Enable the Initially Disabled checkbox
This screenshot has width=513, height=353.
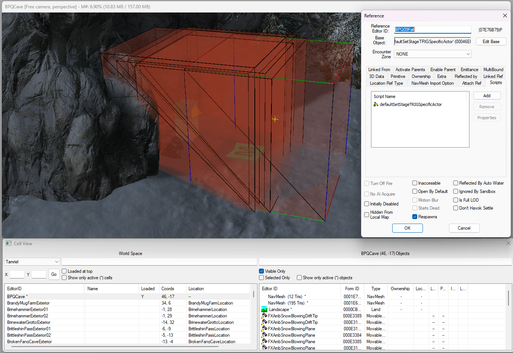(x=366, y=204)
